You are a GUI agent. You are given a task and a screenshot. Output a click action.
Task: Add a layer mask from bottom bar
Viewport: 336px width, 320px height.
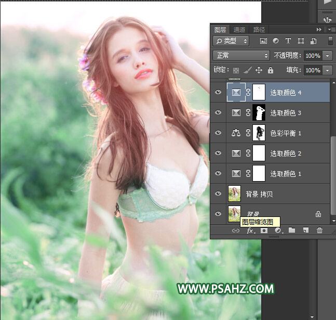264,230
